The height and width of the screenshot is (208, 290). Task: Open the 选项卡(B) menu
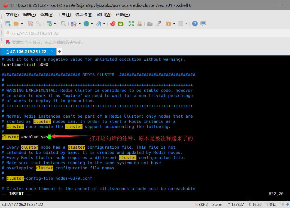pyautogui.click(x=84, y=15)
